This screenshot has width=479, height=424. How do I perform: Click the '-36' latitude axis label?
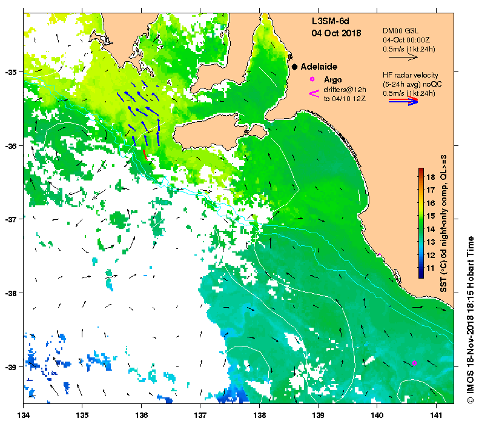pos(10,146)
